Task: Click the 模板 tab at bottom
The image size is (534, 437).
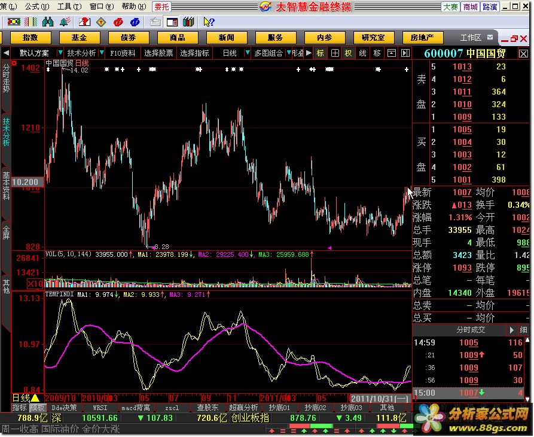Action: [37, 408]
